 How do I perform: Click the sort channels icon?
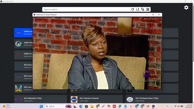pyautogui.click(x=138, y=9)
